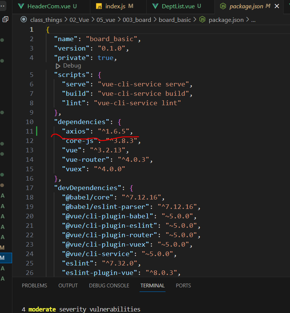Screen dimensions: 290x313
Task: Click the "axios" dependency key
Action: point(76,131)
